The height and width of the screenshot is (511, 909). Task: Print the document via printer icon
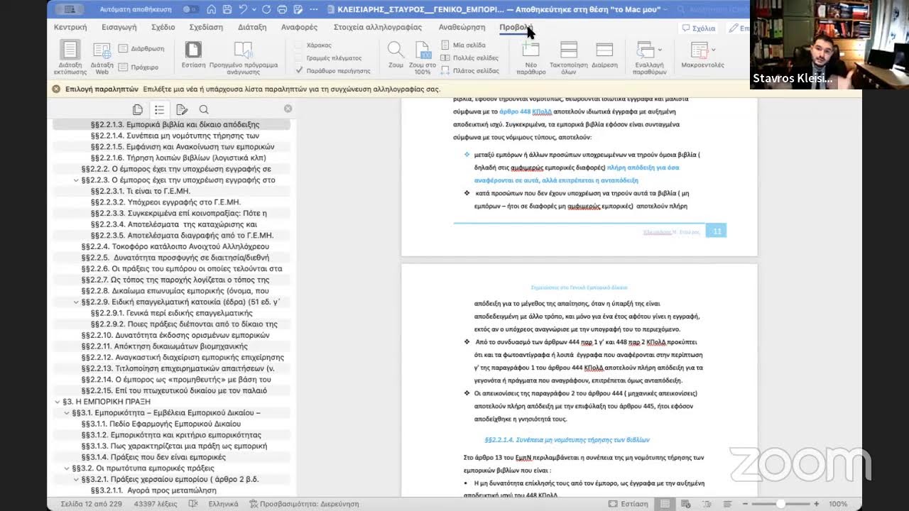point(282,9)
